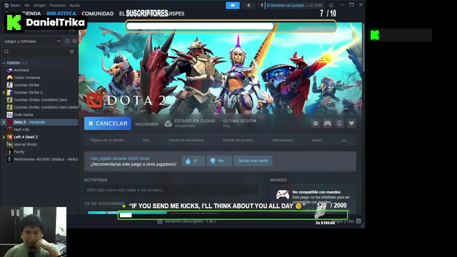Image resolution: width=457 pixels, height=257 pixels.
Task: Click the Steam announcements megaphone icon
Action: [x=233, y=5]
